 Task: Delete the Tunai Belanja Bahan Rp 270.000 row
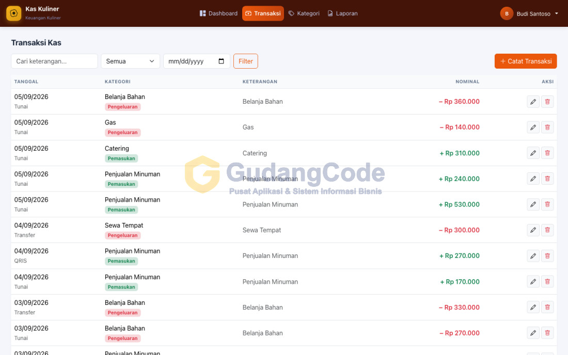[547, 333]
